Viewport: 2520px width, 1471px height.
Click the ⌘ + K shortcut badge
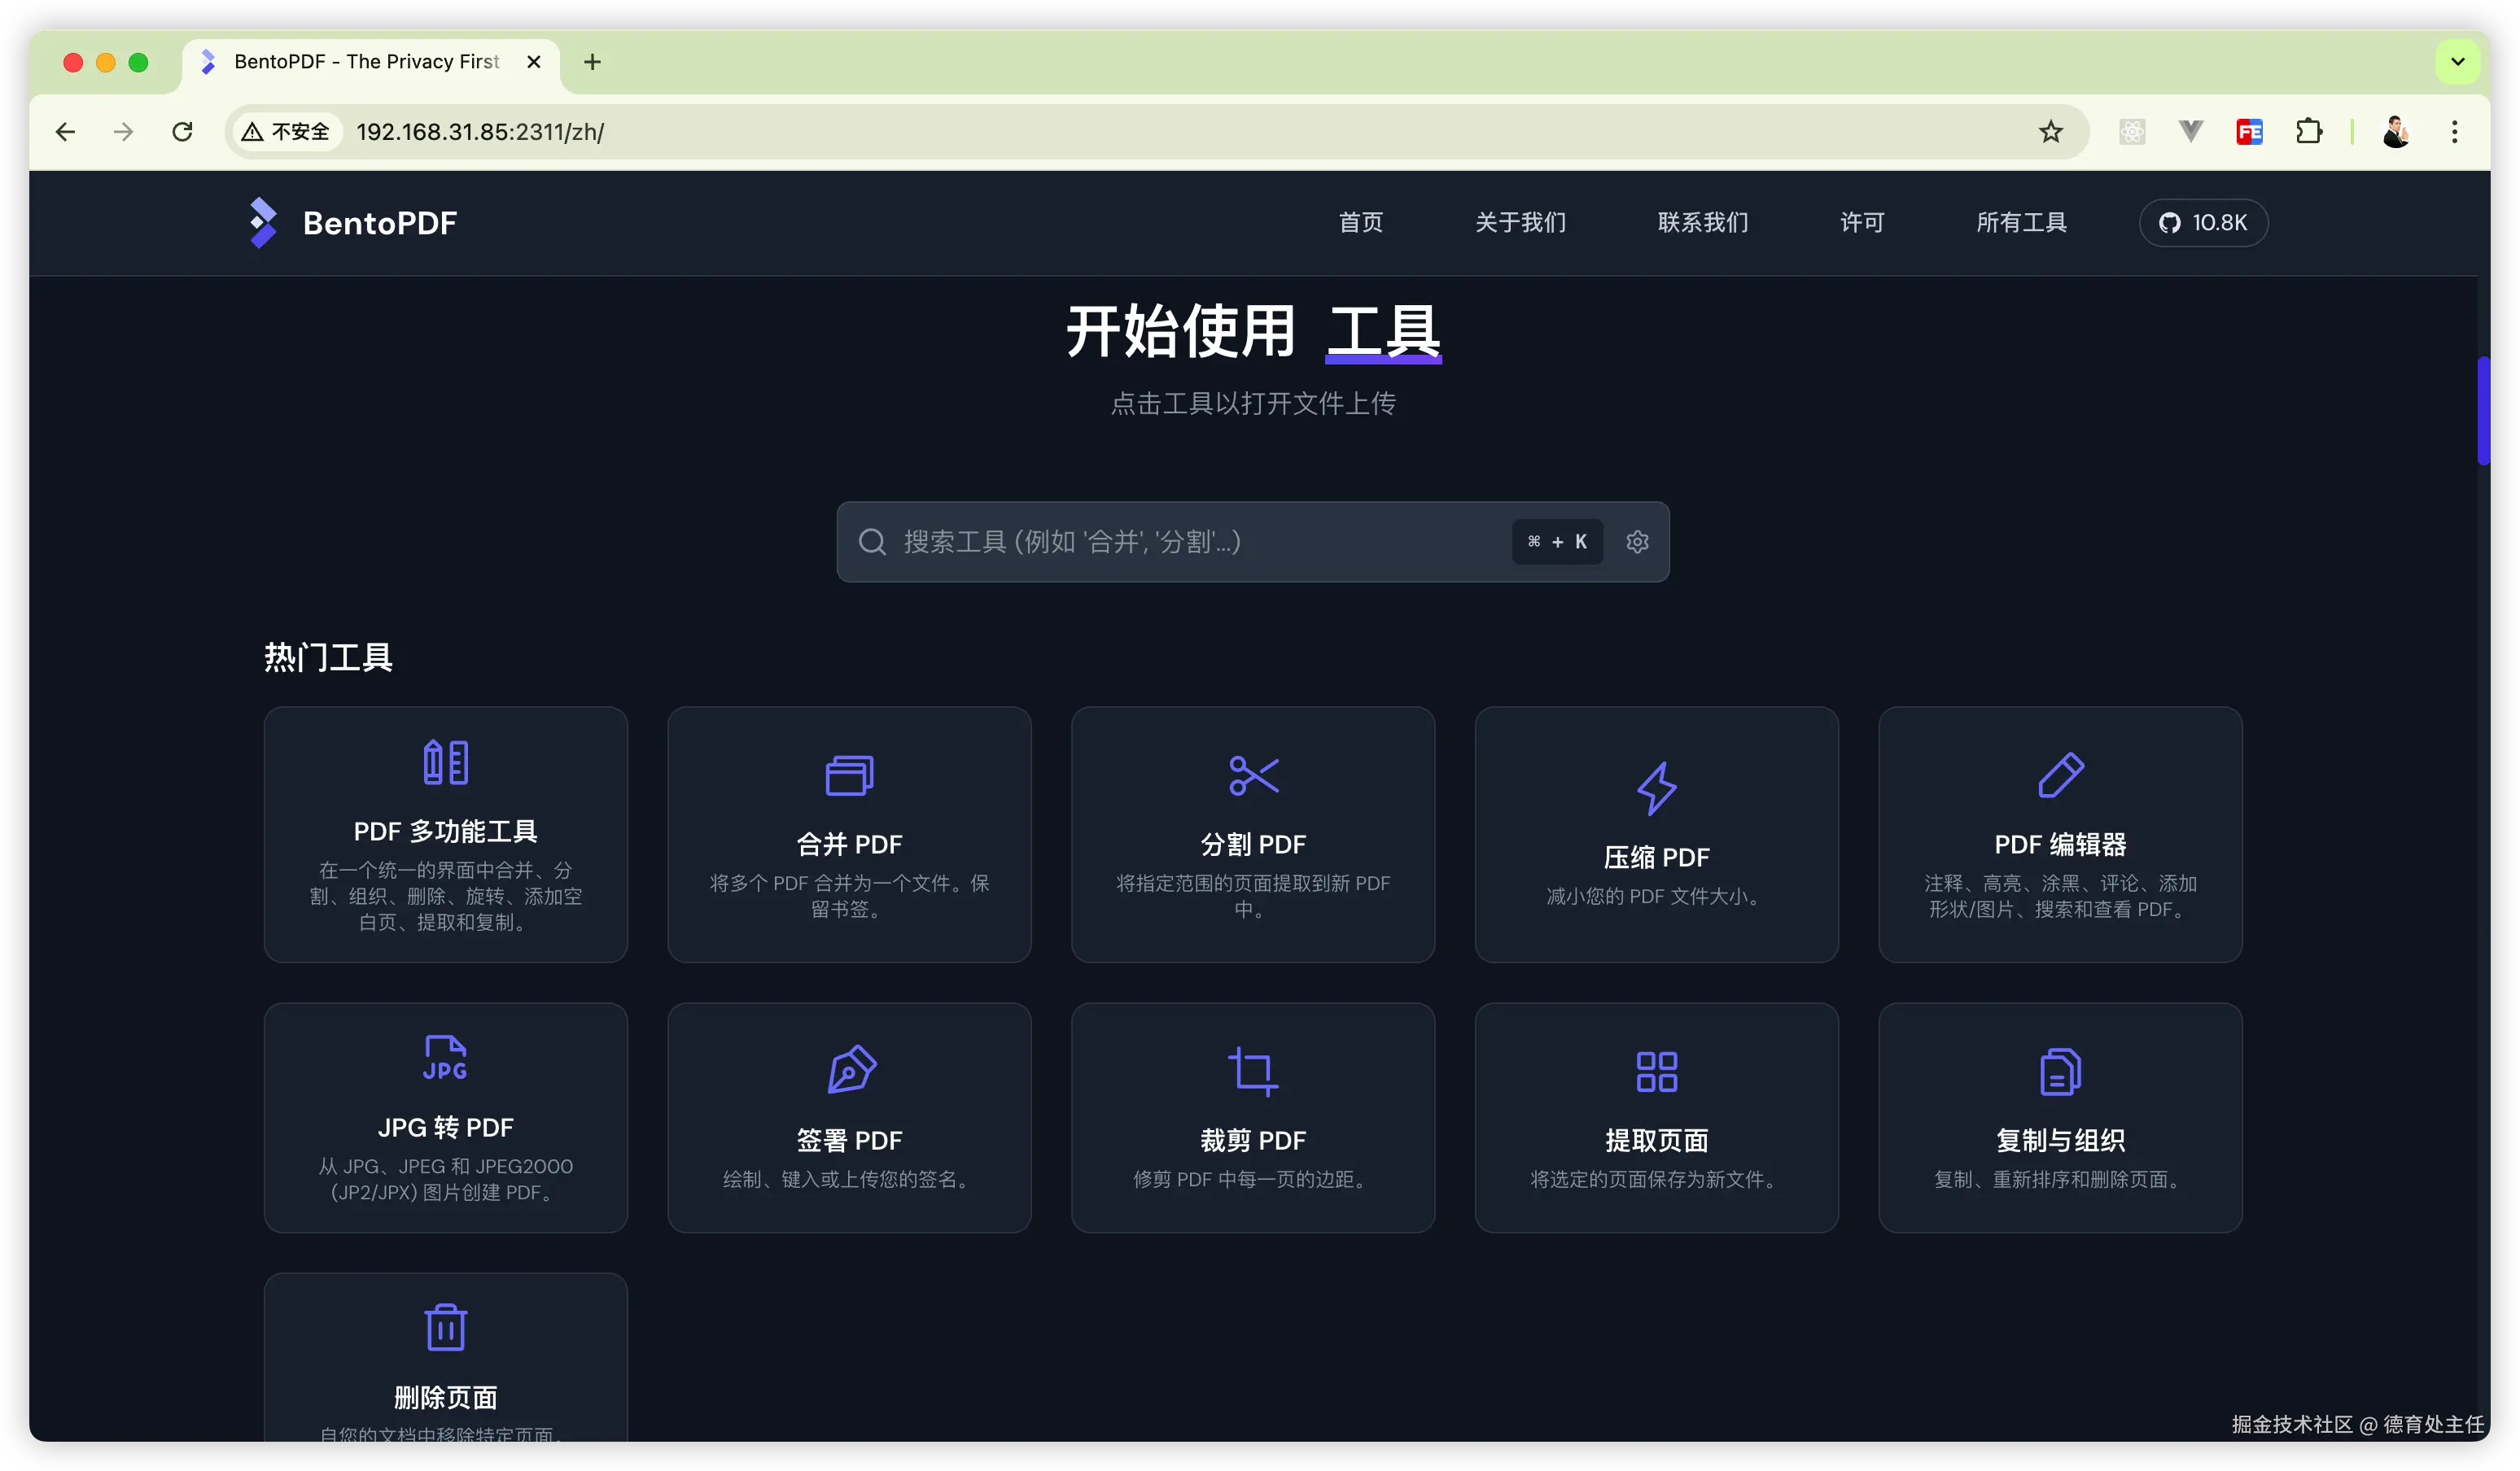pyautogui.click(x=1557, y=542)
